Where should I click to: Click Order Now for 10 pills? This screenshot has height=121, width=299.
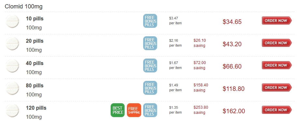click(x=277, y=21)
